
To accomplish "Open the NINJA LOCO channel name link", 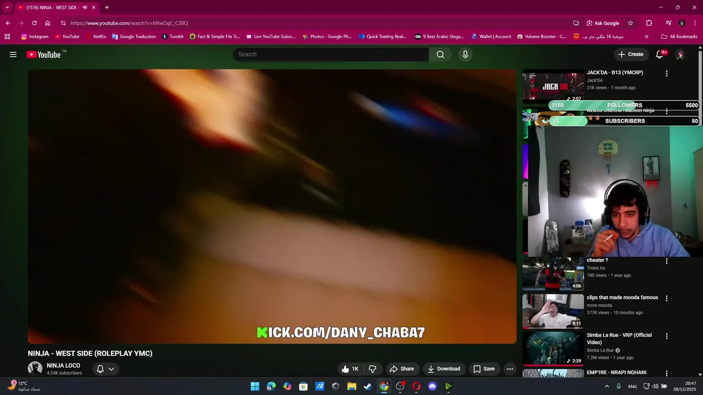I will [63, 365].
